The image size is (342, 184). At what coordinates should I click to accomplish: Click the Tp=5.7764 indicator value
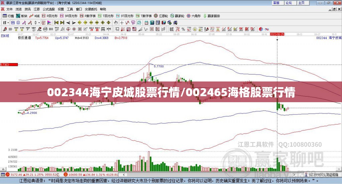(42, 38)
